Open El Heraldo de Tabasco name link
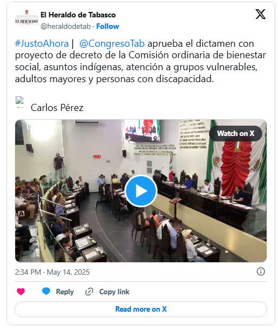 (78, 15)
